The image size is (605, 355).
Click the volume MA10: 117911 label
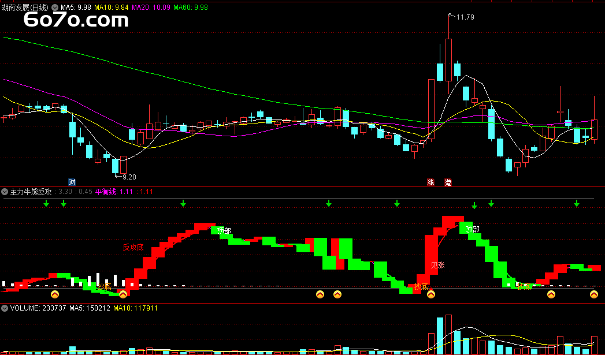135,308
